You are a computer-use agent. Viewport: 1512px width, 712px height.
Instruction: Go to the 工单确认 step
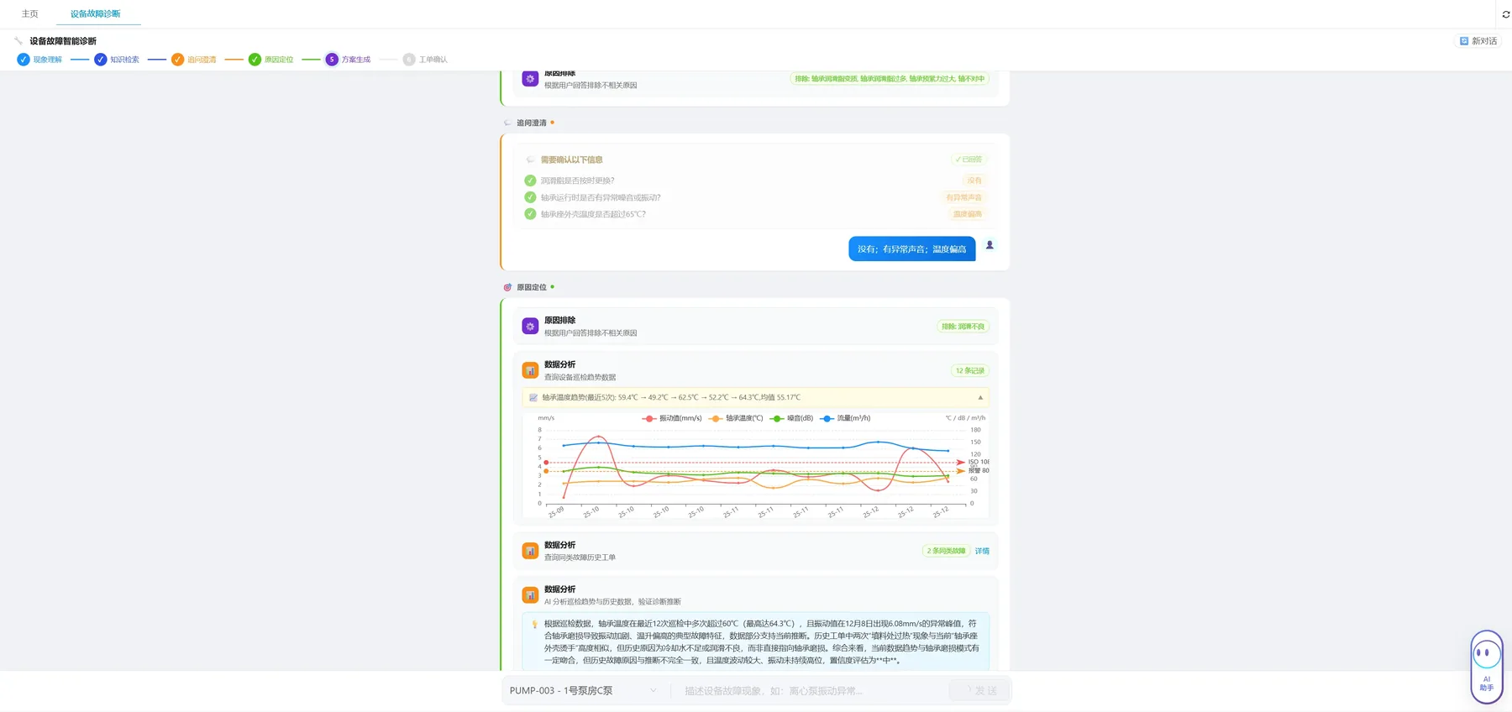425,60
